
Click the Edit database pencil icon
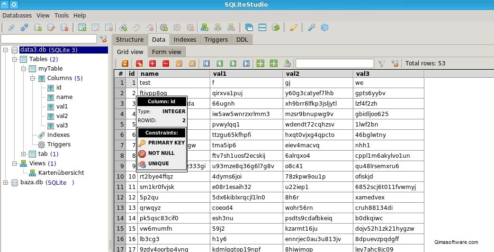[51, 28]
